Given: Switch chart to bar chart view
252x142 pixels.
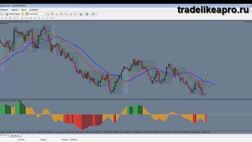Looking at the screenshot, I should [x=48, y=14].
